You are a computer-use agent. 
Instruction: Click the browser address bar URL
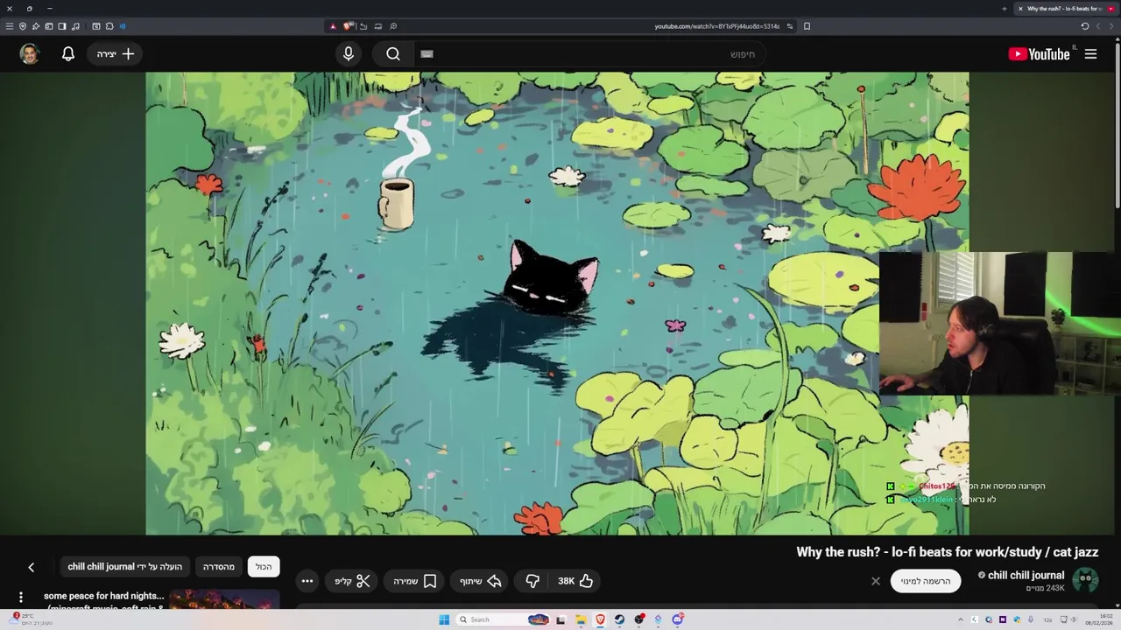(716, 26)
